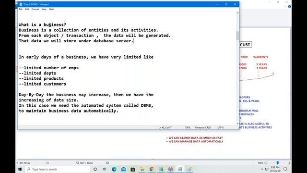The width and height of the screenshot is (307, 173).
Task: Open Task View on the taskbar
Action: pos(105,169)
